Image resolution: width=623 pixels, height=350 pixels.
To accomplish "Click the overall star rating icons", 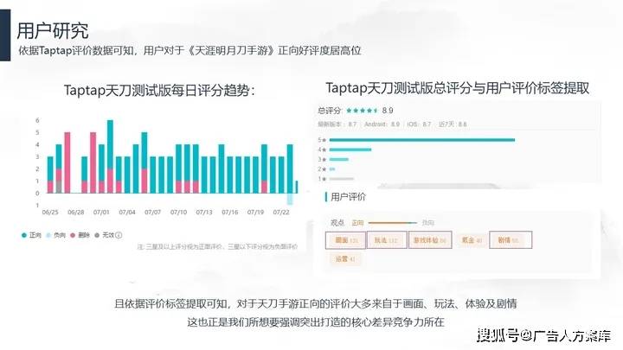I will tap(361, 111).
